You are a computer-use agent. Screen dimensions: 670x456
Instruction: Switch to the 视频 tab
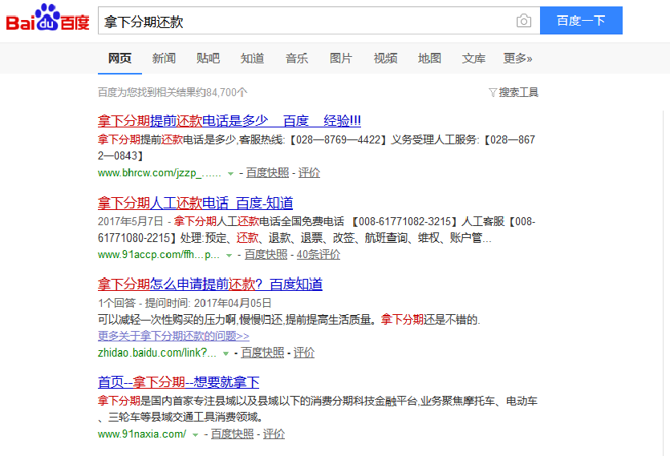coord(385,58)
